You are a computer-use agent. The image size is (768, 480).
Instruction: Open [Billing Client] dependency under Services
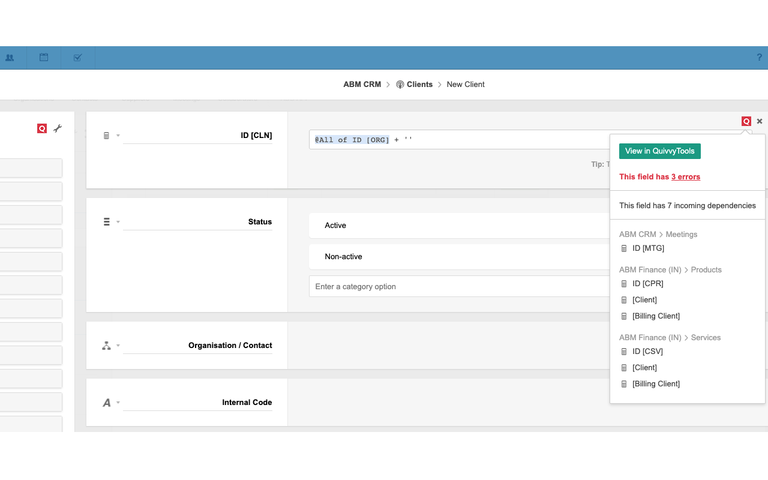point(656,384)
